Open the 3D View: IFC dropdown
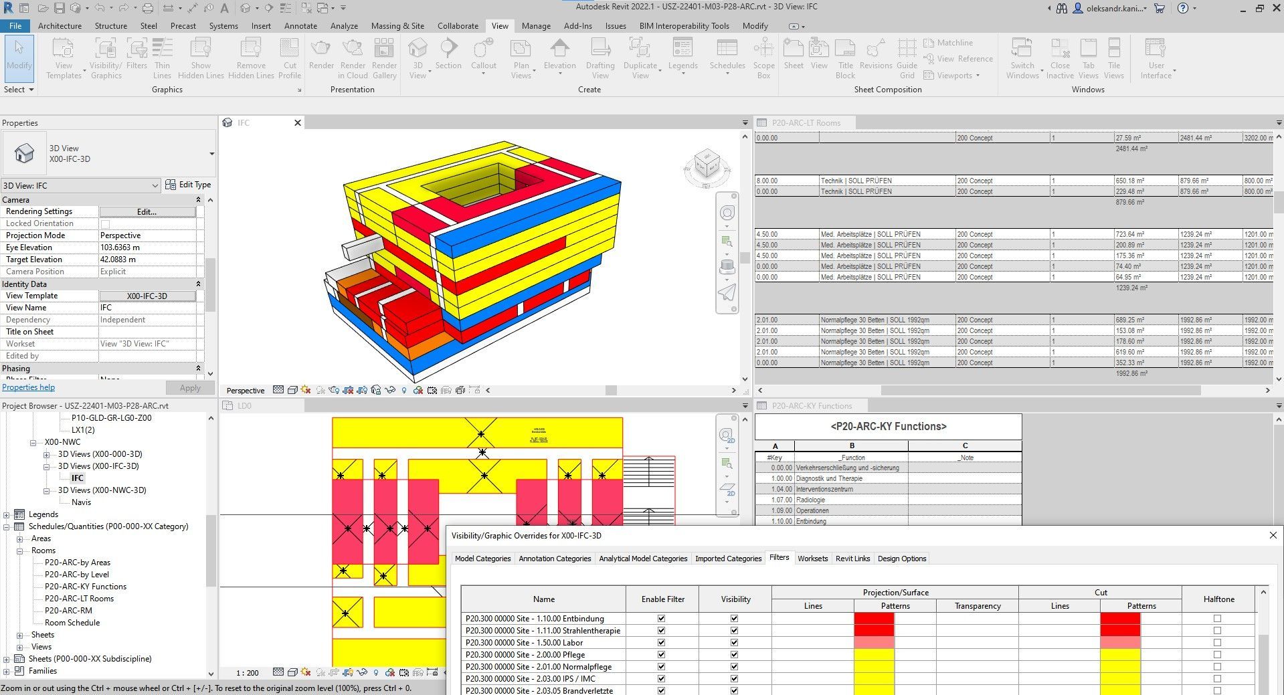 click(x=80, y=185)
